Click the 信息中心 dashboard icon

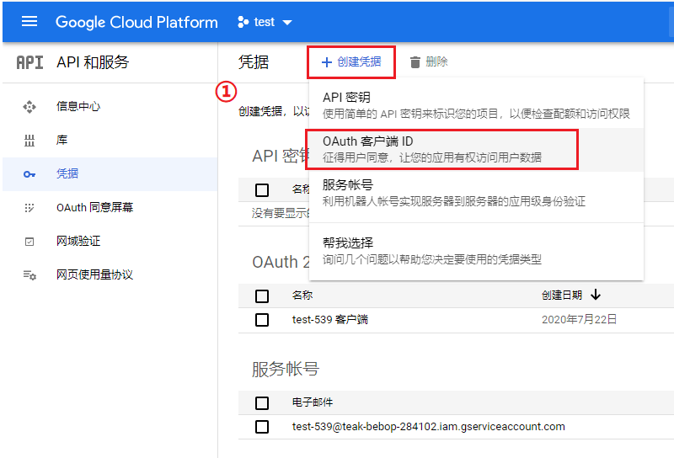click(x=29, y=107)
